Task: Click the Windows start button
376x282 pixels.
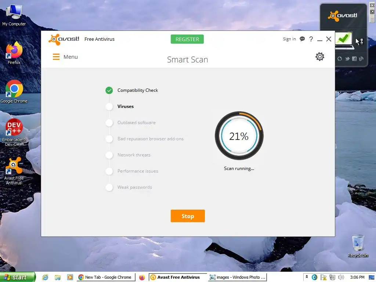Action: [x=18, y=277]
